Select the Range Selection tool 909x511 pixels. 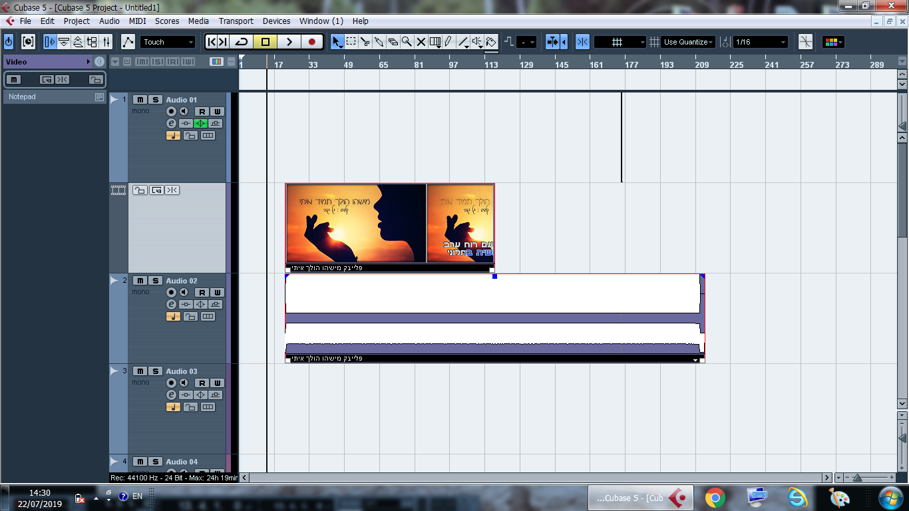point(351,42)
